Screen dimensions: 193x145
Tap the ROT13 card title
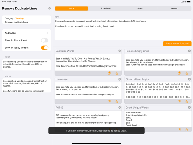(x=59, y=108)
